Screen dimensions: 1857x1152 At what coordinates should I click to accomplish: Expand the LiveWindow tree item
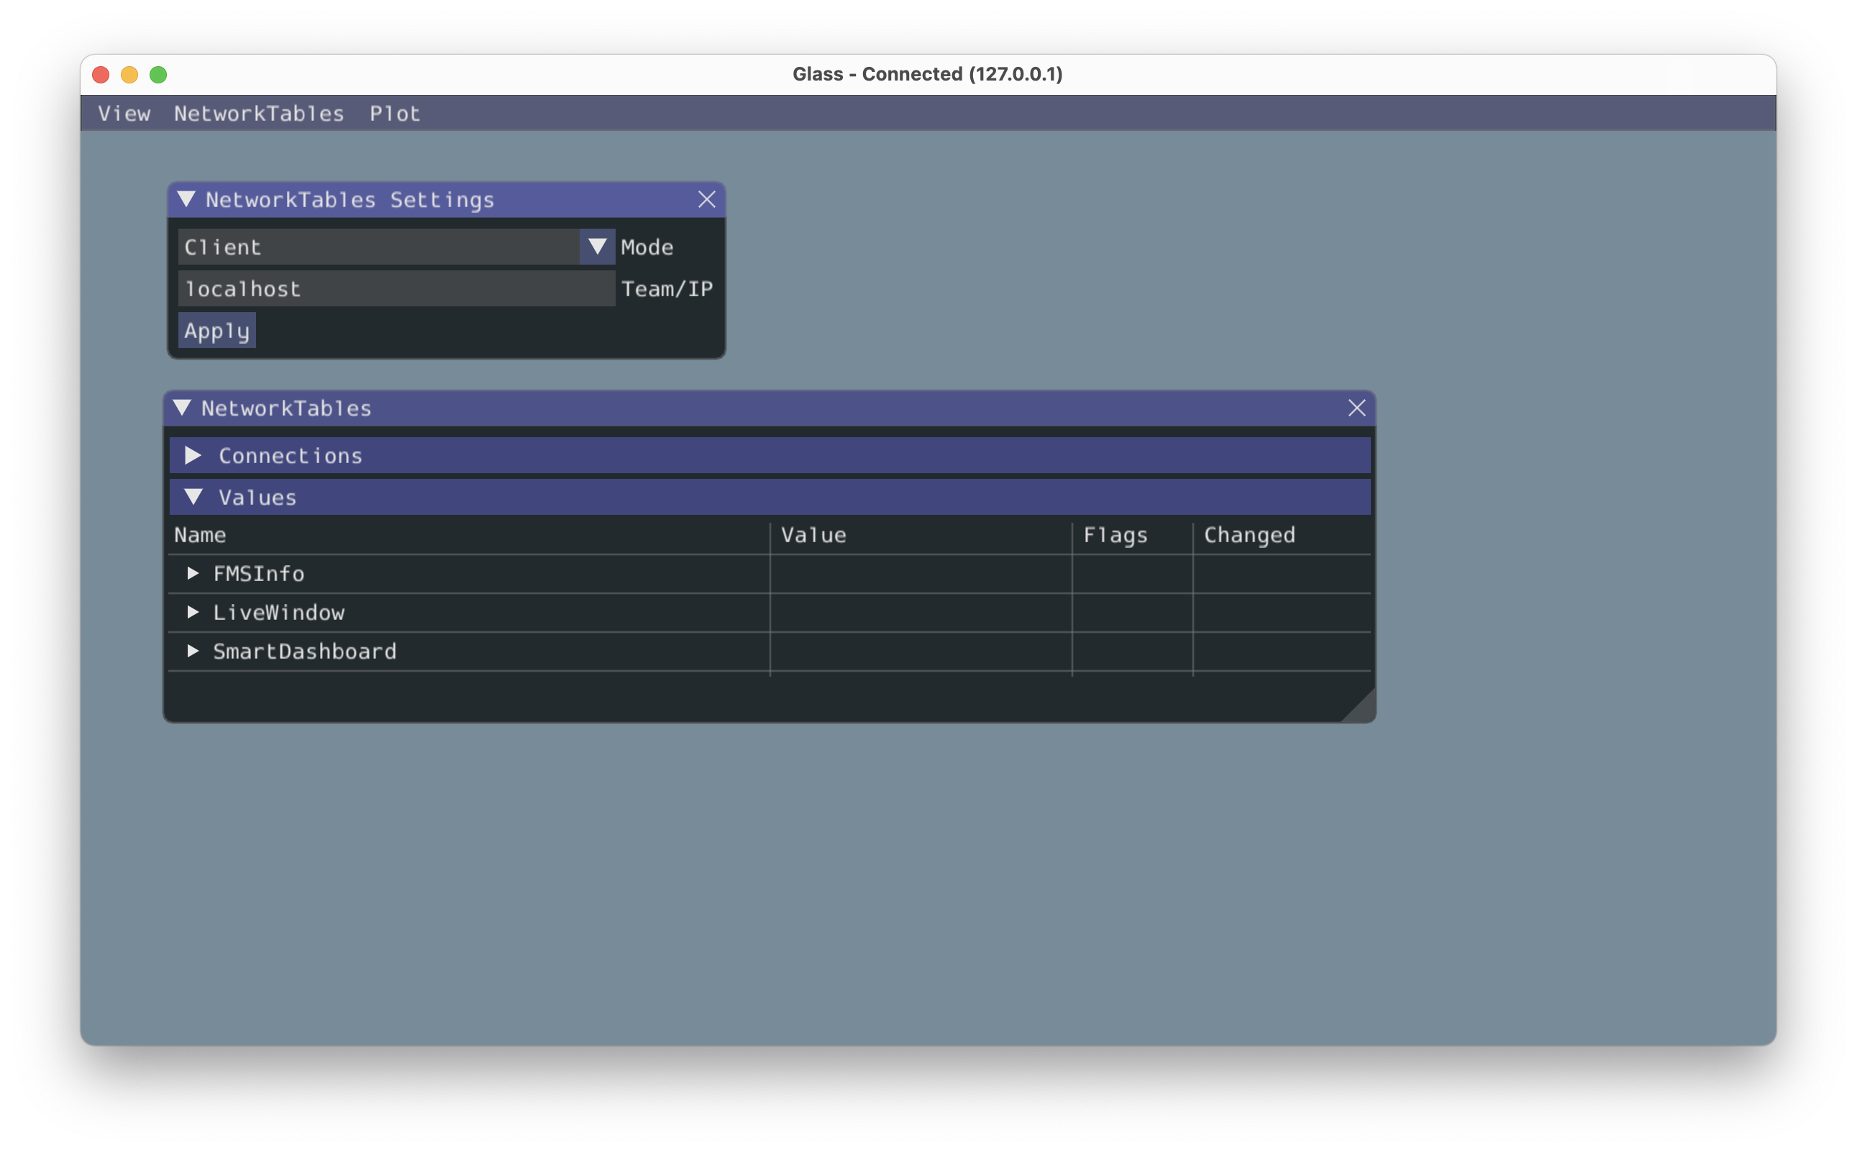[195, 612]
